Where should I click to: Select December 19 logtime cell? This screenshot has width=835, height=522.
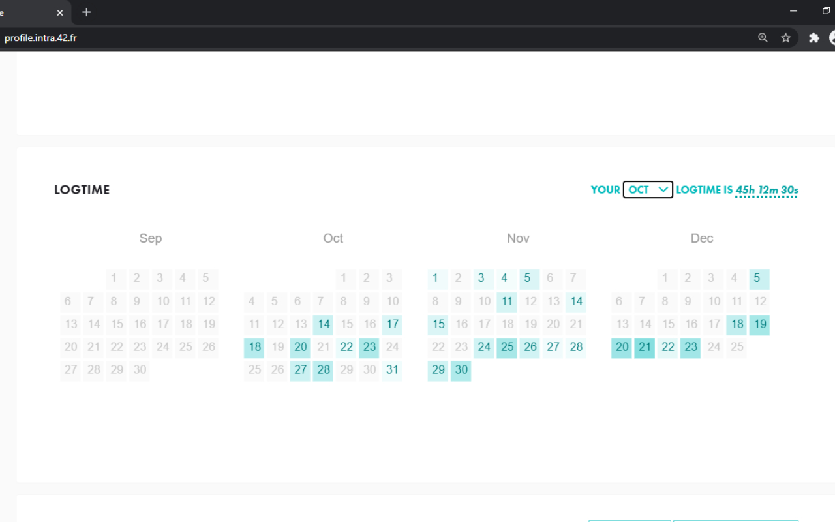coord(760,324)
